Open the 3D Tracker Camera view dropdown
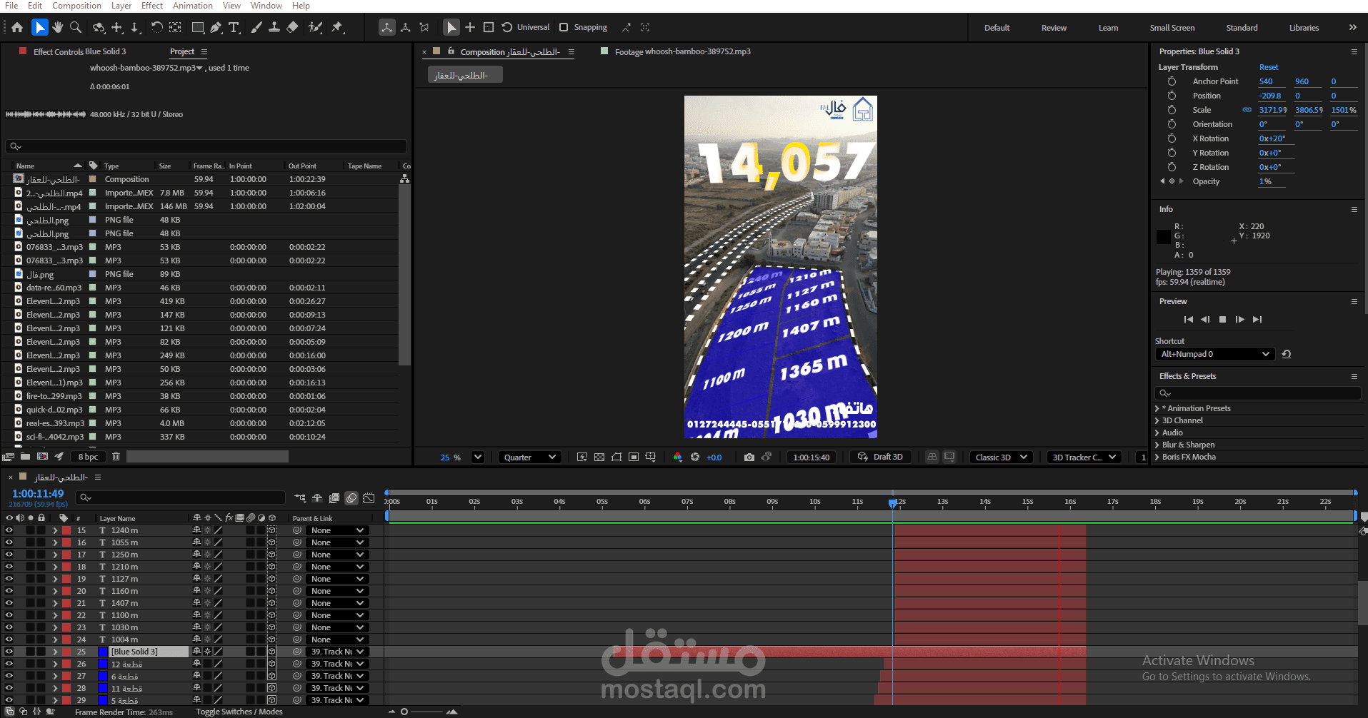Image resolution: width=1368 pixels, height=718 pixels. 1084,457
